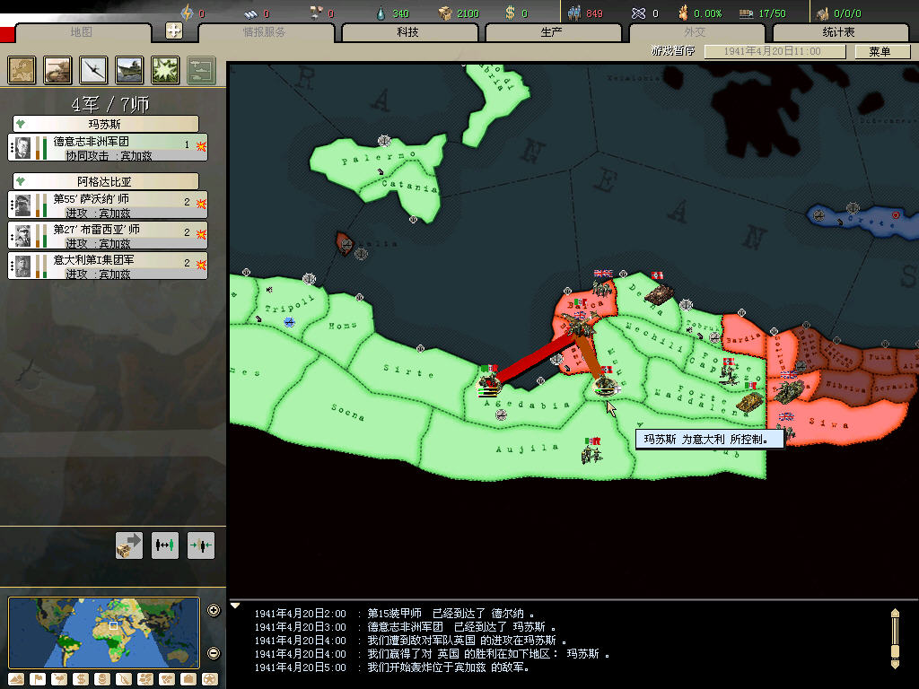Select the briefcase diplomatic map mode

[188, 679]
